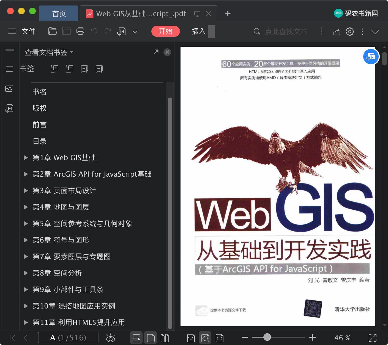Open the quick access toolbar dropdown arrow
The height and width of the screenshot is (345, 388).
point(135,32)
